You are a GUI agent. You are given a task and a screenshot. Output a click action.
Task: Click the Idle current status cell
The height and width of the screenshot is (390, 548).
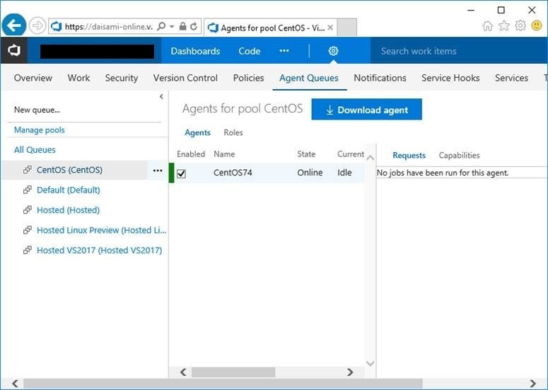click(344, 173)
